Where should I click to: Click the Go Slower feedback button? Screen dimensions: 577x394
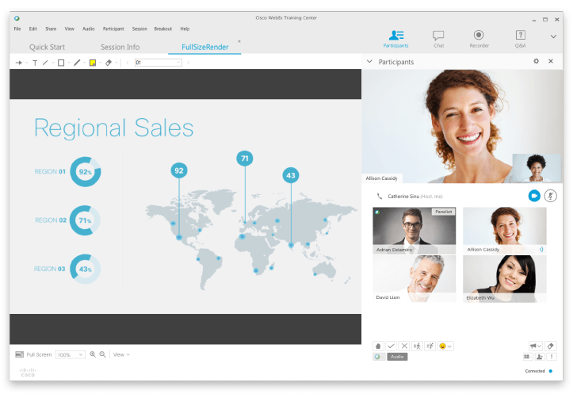(417, 346)
